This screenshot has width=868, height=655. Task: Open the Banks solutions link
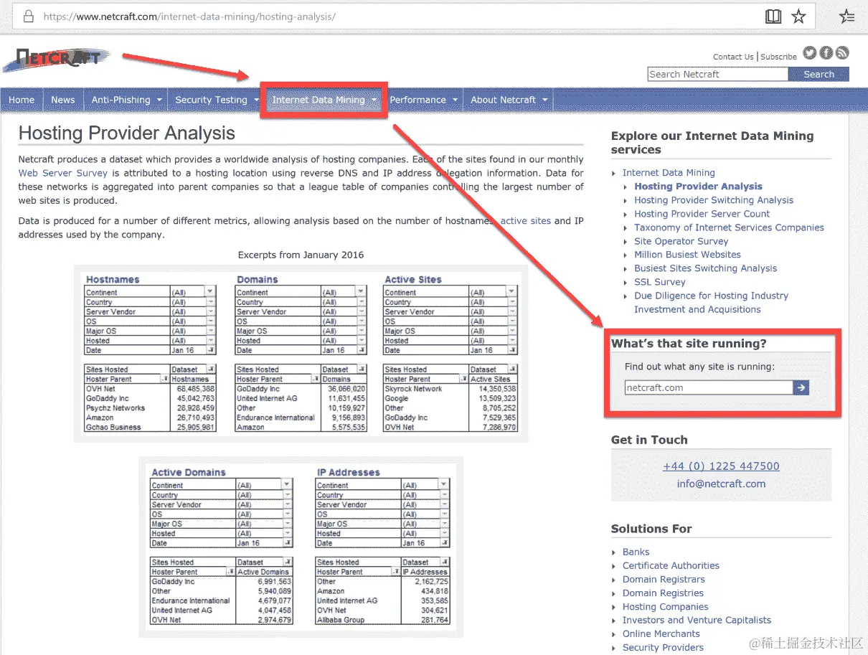(x=636, y=552)
